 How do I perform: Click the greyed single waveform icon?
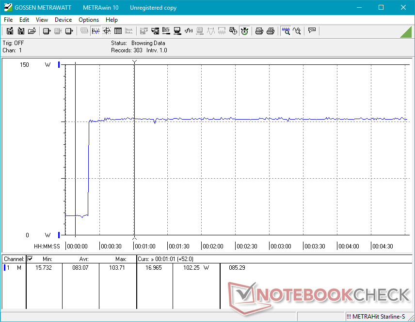[211, 31]
